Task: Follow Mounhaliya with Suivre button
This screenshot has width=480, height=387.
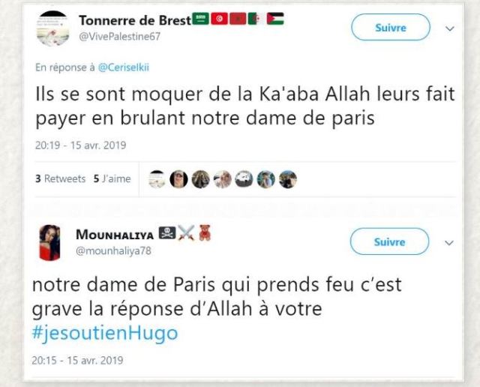Action: 389,241
